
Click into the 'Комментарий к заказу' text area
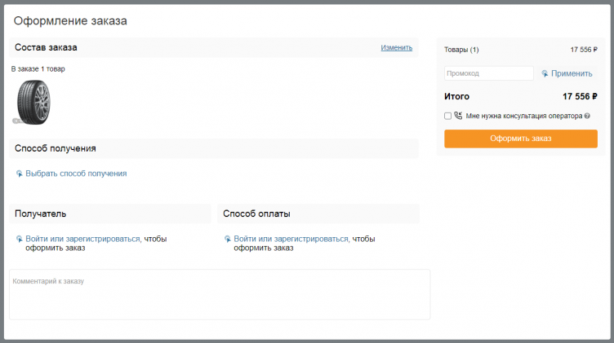click(219, 295)
